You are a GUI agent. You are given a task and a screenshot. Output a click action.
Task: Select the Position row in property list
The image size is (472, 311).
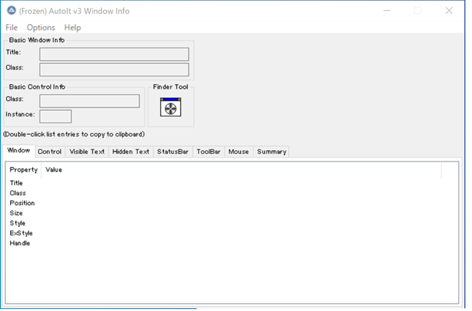click(x=232, y=203)
